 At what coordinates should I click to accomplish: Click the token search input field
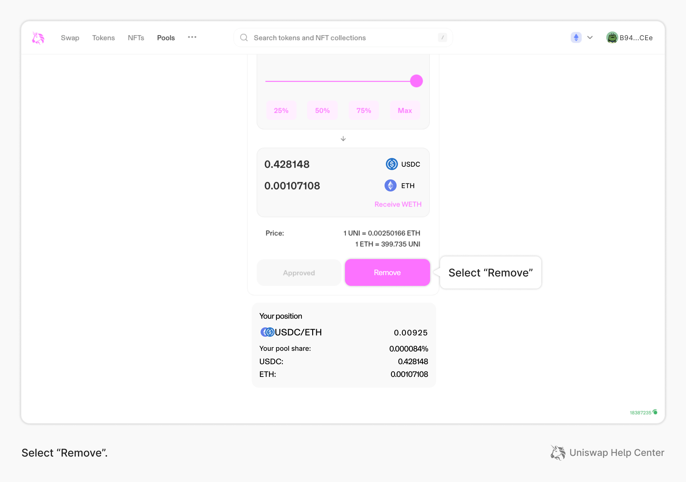(335, 37)
